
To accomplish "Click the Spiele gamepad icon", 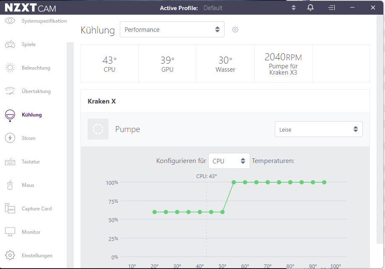I will pyautogui.click(x=10, y=44).
